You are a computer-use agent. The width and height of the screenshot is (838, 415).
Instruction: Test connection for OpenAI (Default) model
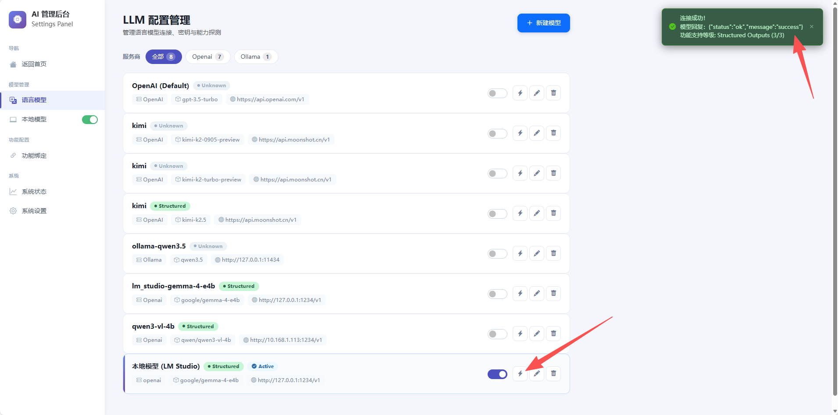[520, 93]
